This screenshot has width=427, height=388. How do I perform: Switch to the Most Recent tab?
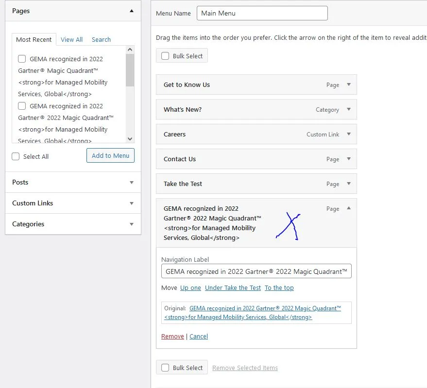[x=34, y=39]
